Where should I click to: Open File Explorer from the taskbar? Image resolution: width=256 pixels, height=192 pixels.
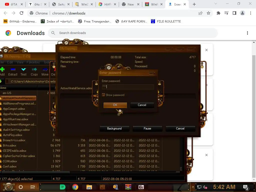click(x=89, y=187)
